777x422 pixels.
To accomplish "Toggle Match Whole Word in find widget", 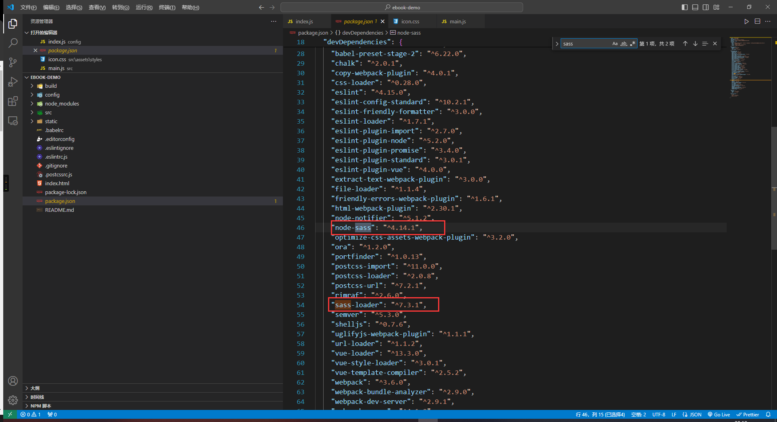I will (624, 43).
